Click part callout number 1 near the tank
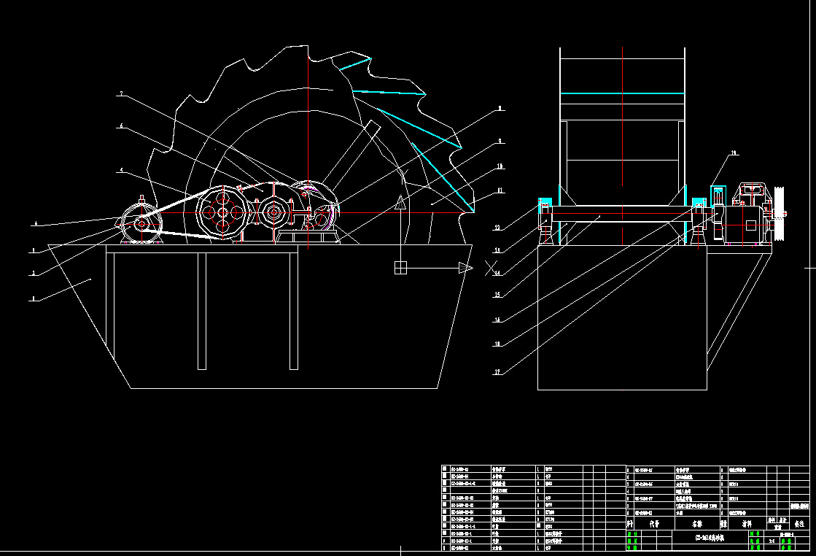 (x=33, y=298)
